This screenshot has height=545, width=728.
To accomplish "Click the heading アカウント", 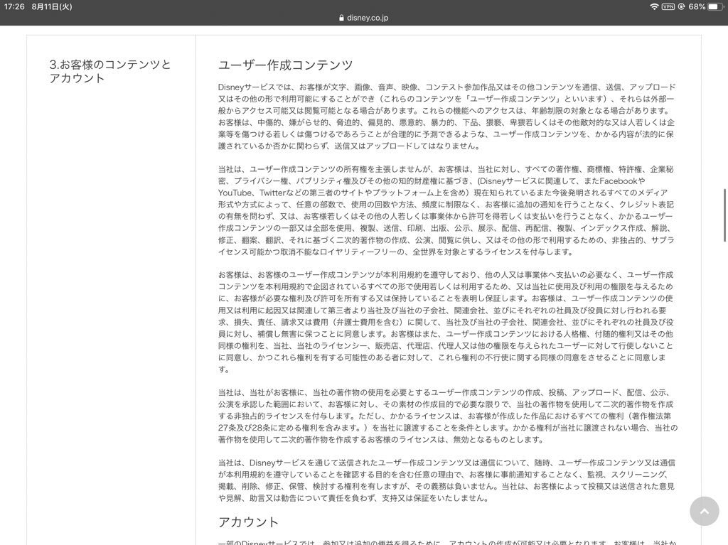I will (x=248, y=522).
